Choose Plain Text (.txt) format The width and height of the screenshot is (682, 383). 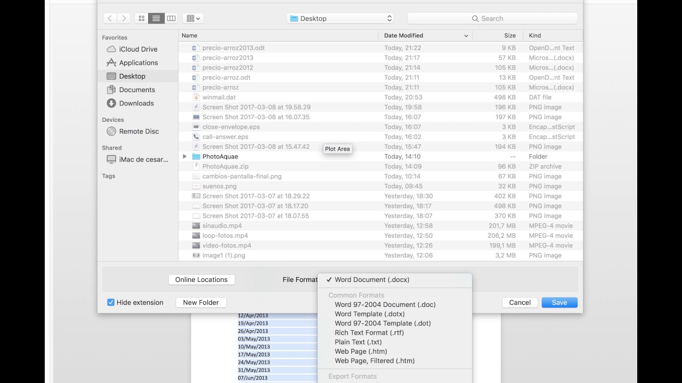click(x=395, y=342)
